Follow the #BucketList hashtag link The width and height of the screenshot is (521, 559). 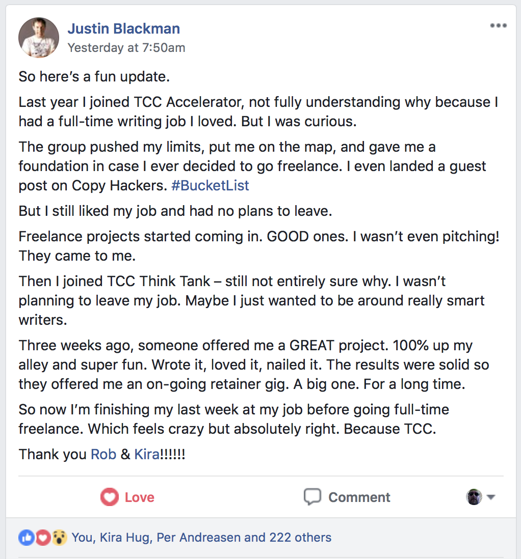(x=210, y=185)
